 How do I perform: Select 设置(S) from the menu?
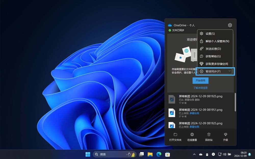210,34
